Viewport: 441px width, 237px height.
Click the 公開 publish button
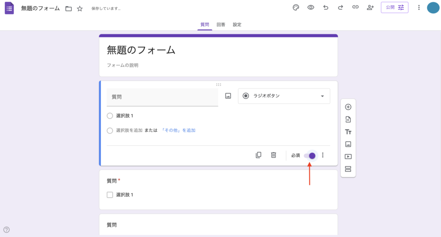[x=395, y=7]
